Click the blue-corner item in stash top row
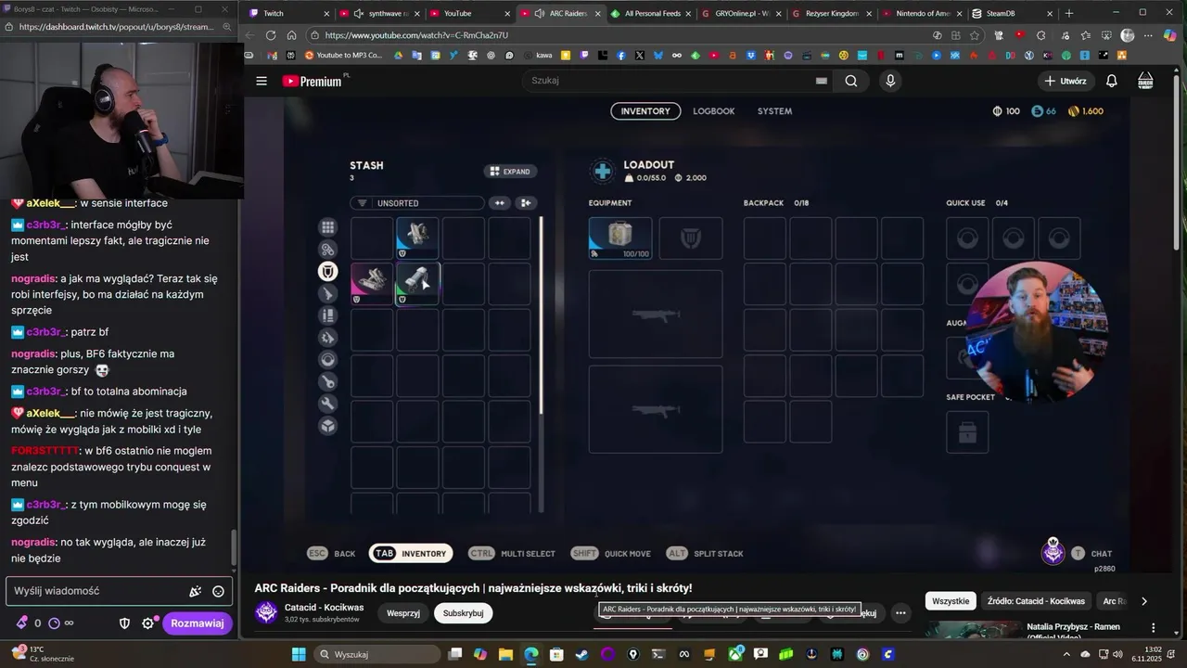This screenshot has height=668, width=1187. (417, 238)
